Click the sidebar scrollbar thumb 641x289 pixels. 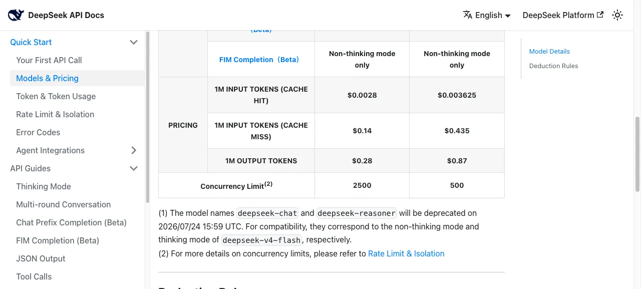point(147,117)
